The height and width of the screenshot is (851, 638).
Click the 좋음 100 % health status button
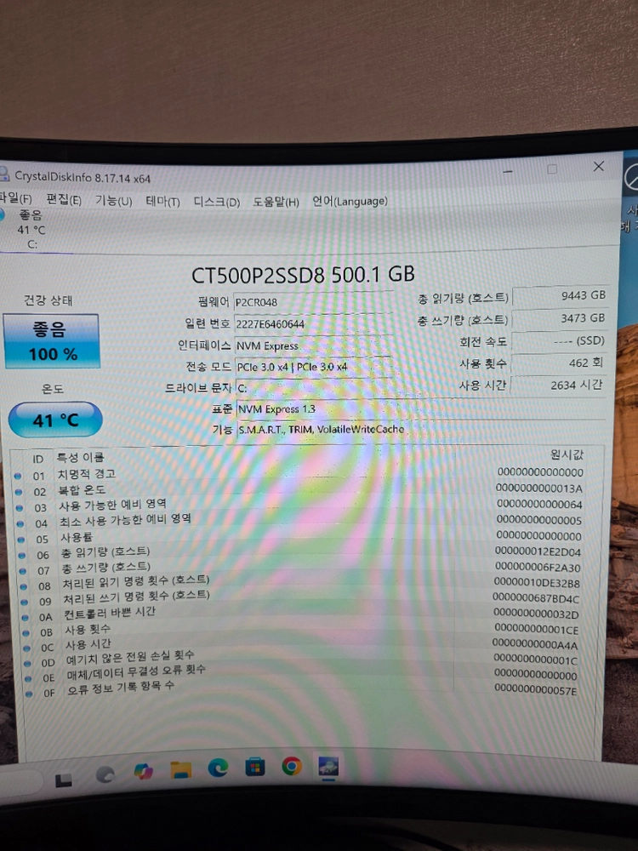tap(52, 341)
